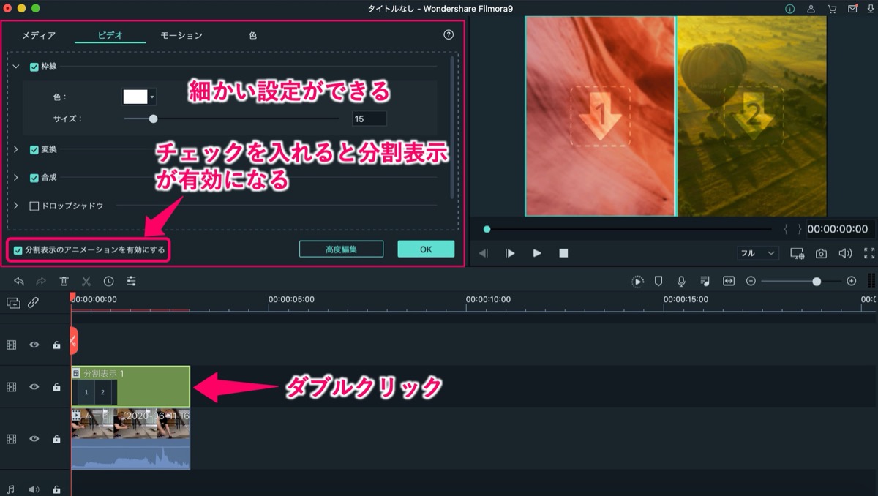Open the audio mixer music-note icon
878x496 pixels.
(x=705, y=281)
